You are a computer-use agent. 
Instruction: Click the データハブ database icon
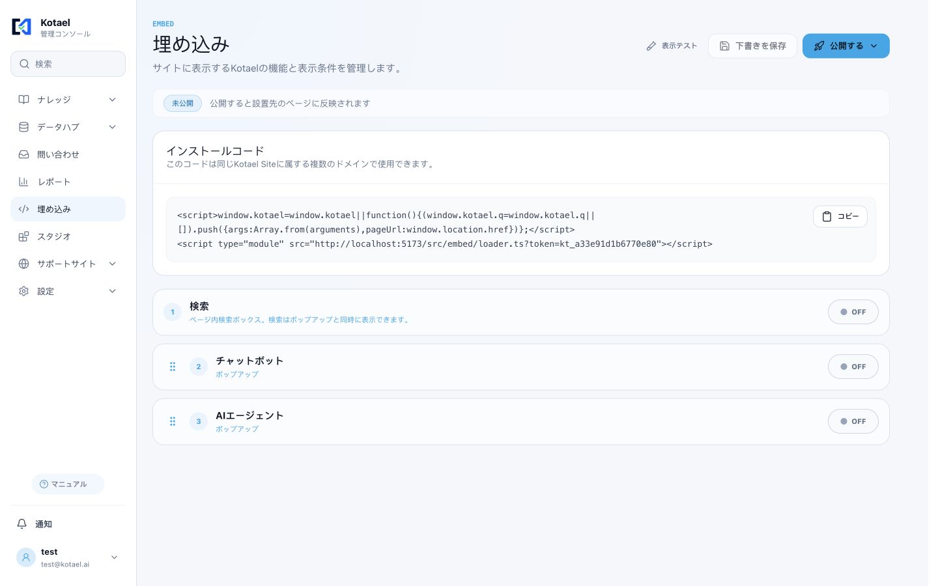[23, 127]
